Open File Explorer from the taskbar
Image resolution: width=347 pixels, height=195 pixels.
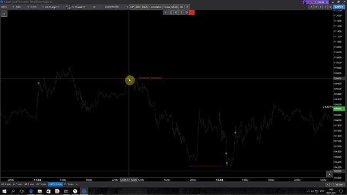click(x=40, y=191)
